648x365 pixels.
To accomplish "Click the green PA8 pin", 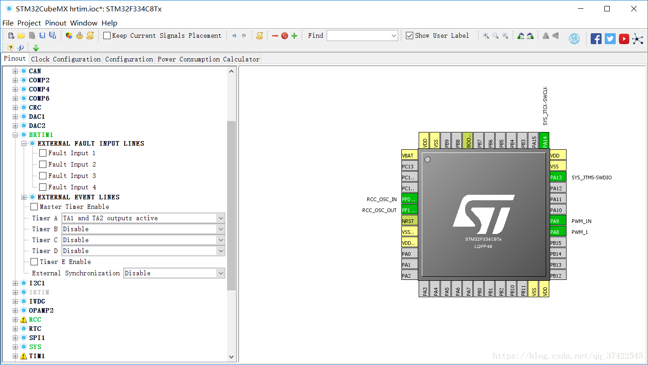I will point(558,232).
